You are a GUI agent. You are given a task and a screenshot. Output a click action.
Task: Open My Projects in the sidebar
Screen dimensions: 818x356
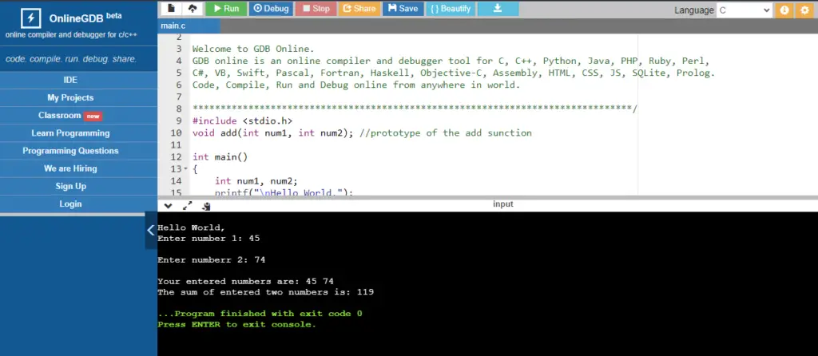coord(70,97)
